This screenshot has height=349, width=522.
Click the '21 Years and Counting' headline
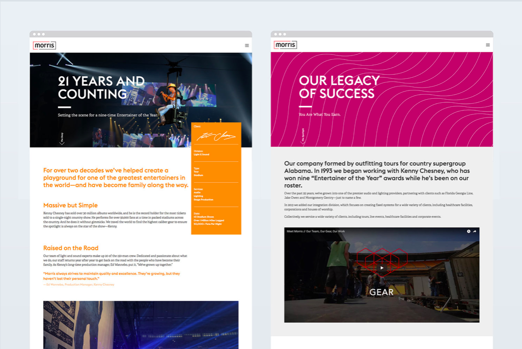pos(101,88)
